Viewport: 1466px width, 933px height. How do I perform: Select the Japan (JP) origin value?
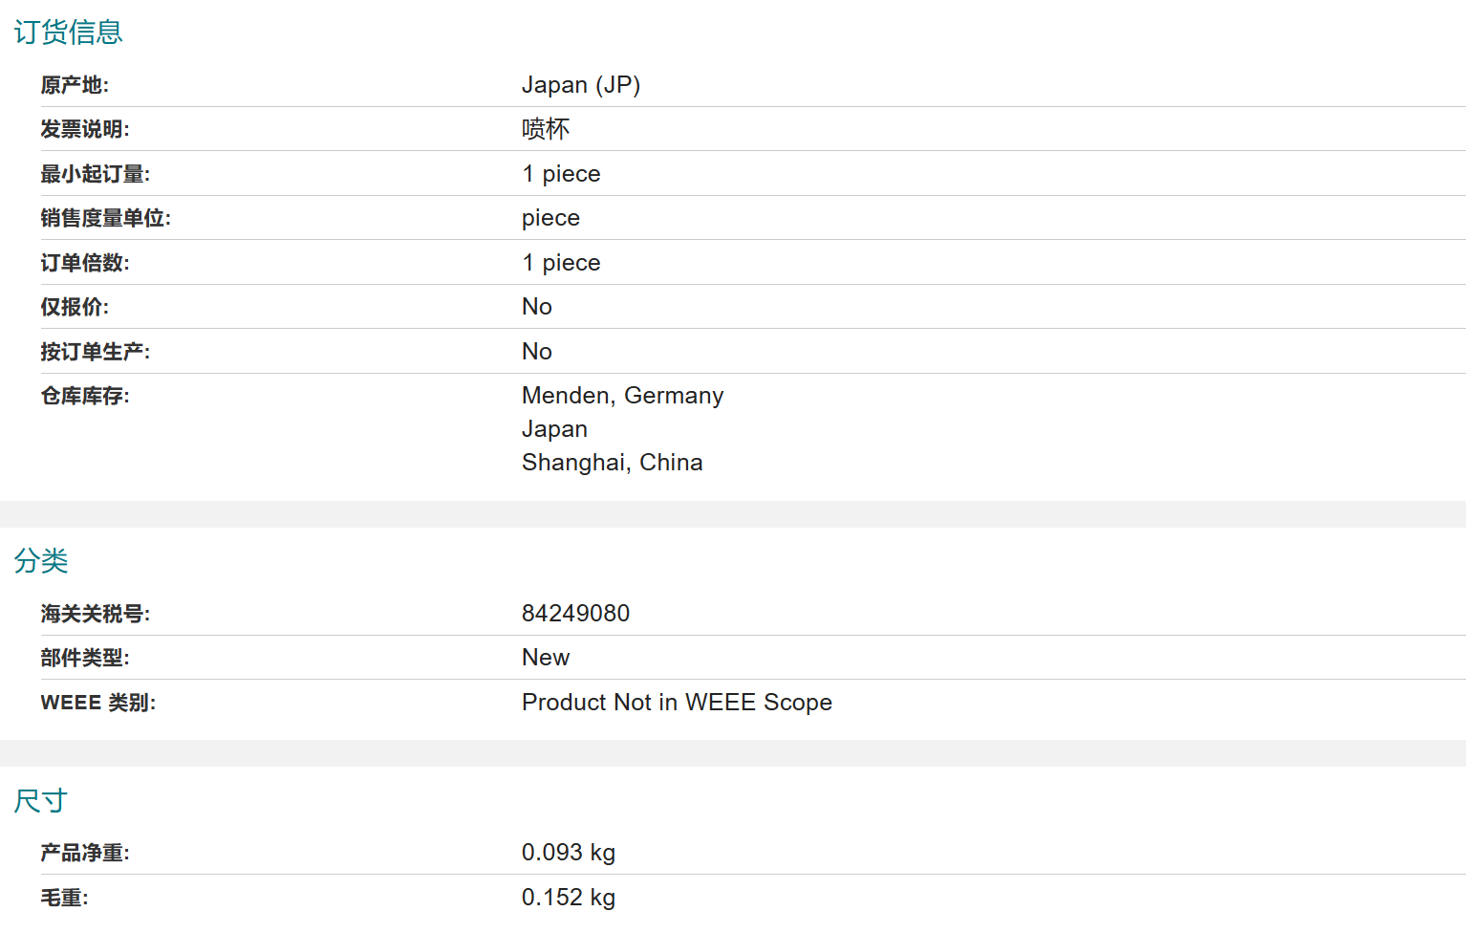[x=581, y=85]
